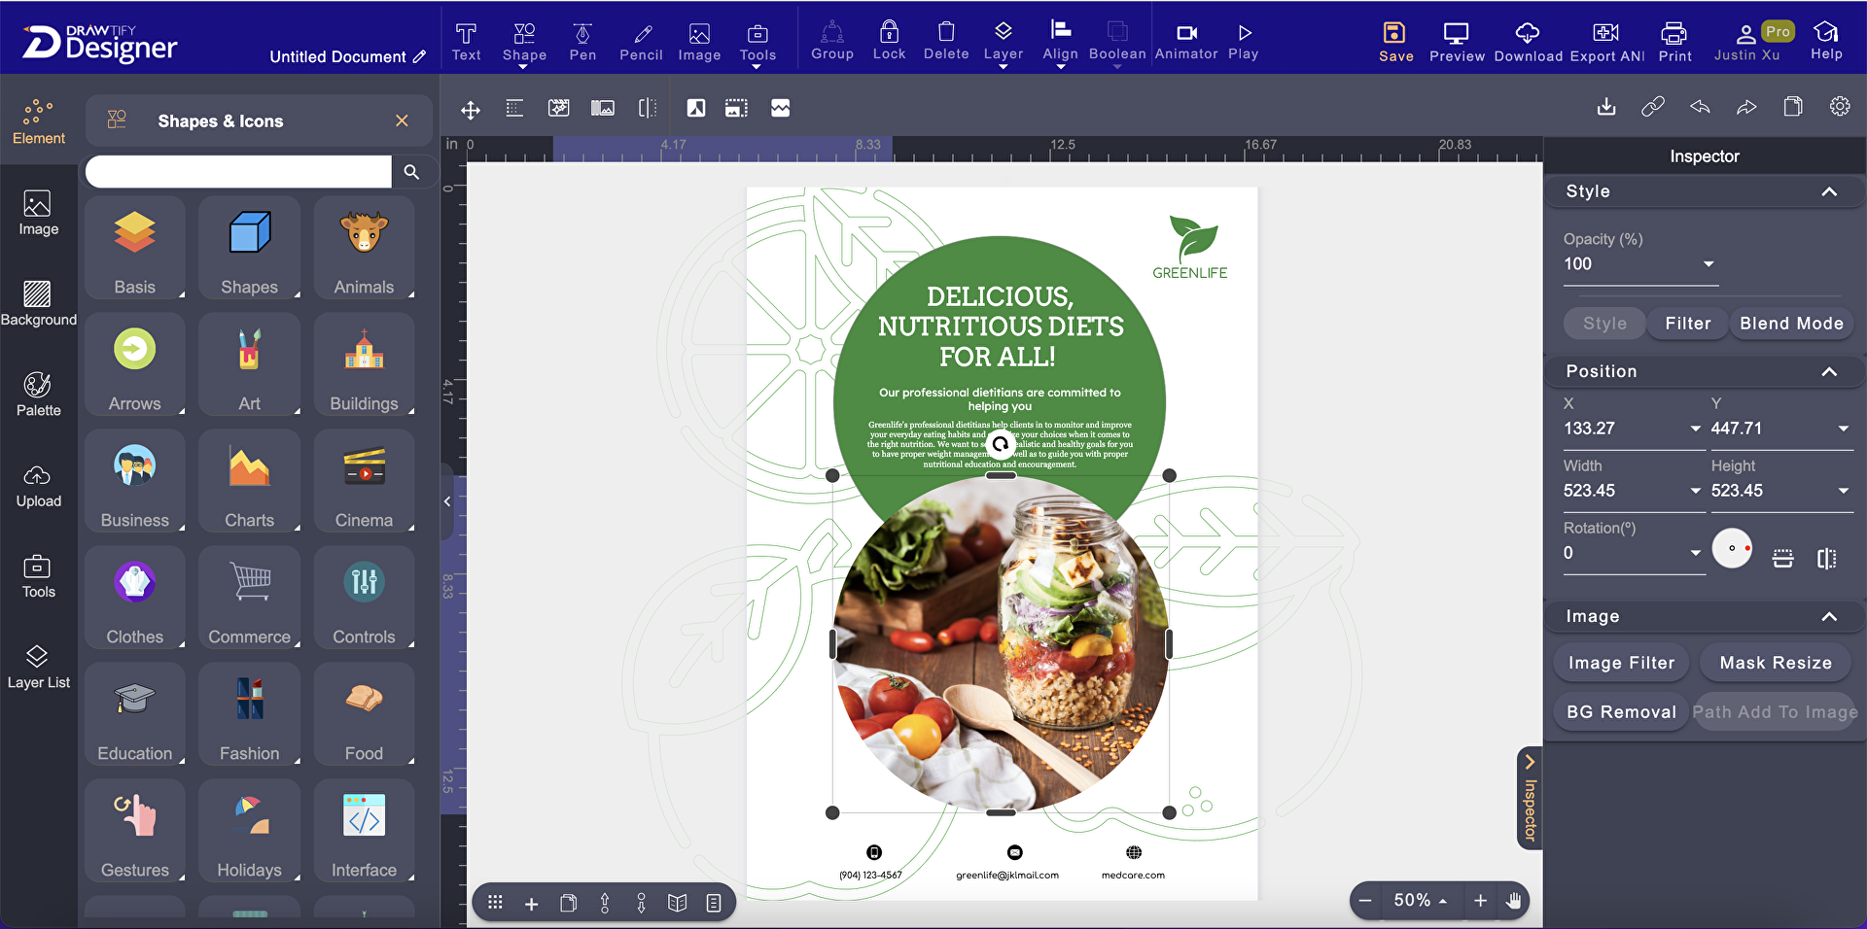
Task: Collapse the Image section
Action: click(1829, 616)
